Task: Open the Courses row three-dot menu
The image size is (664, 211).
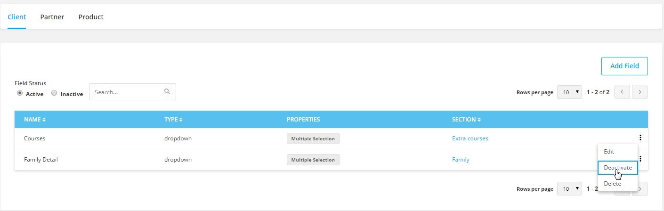Action: [x=640, y=138]
